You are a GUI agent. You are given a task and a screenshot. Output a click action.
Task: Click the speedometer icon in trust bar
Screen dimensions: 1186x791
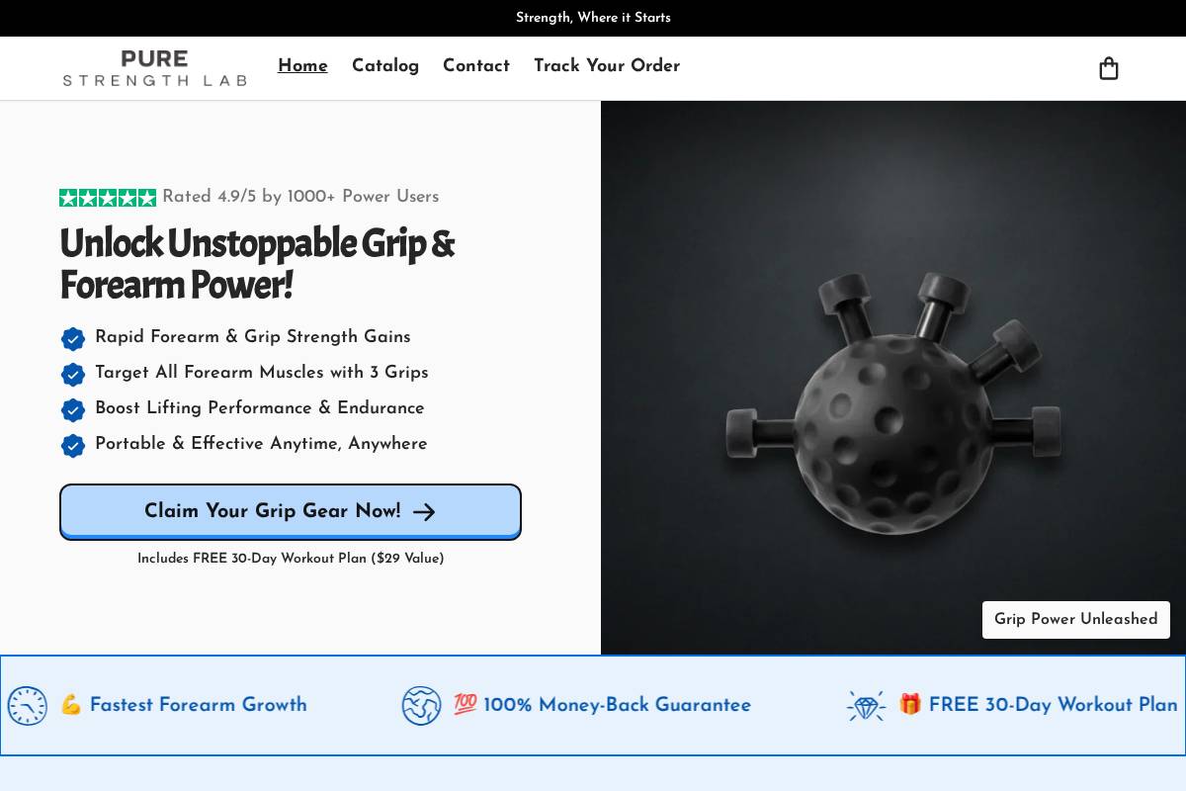27,705
